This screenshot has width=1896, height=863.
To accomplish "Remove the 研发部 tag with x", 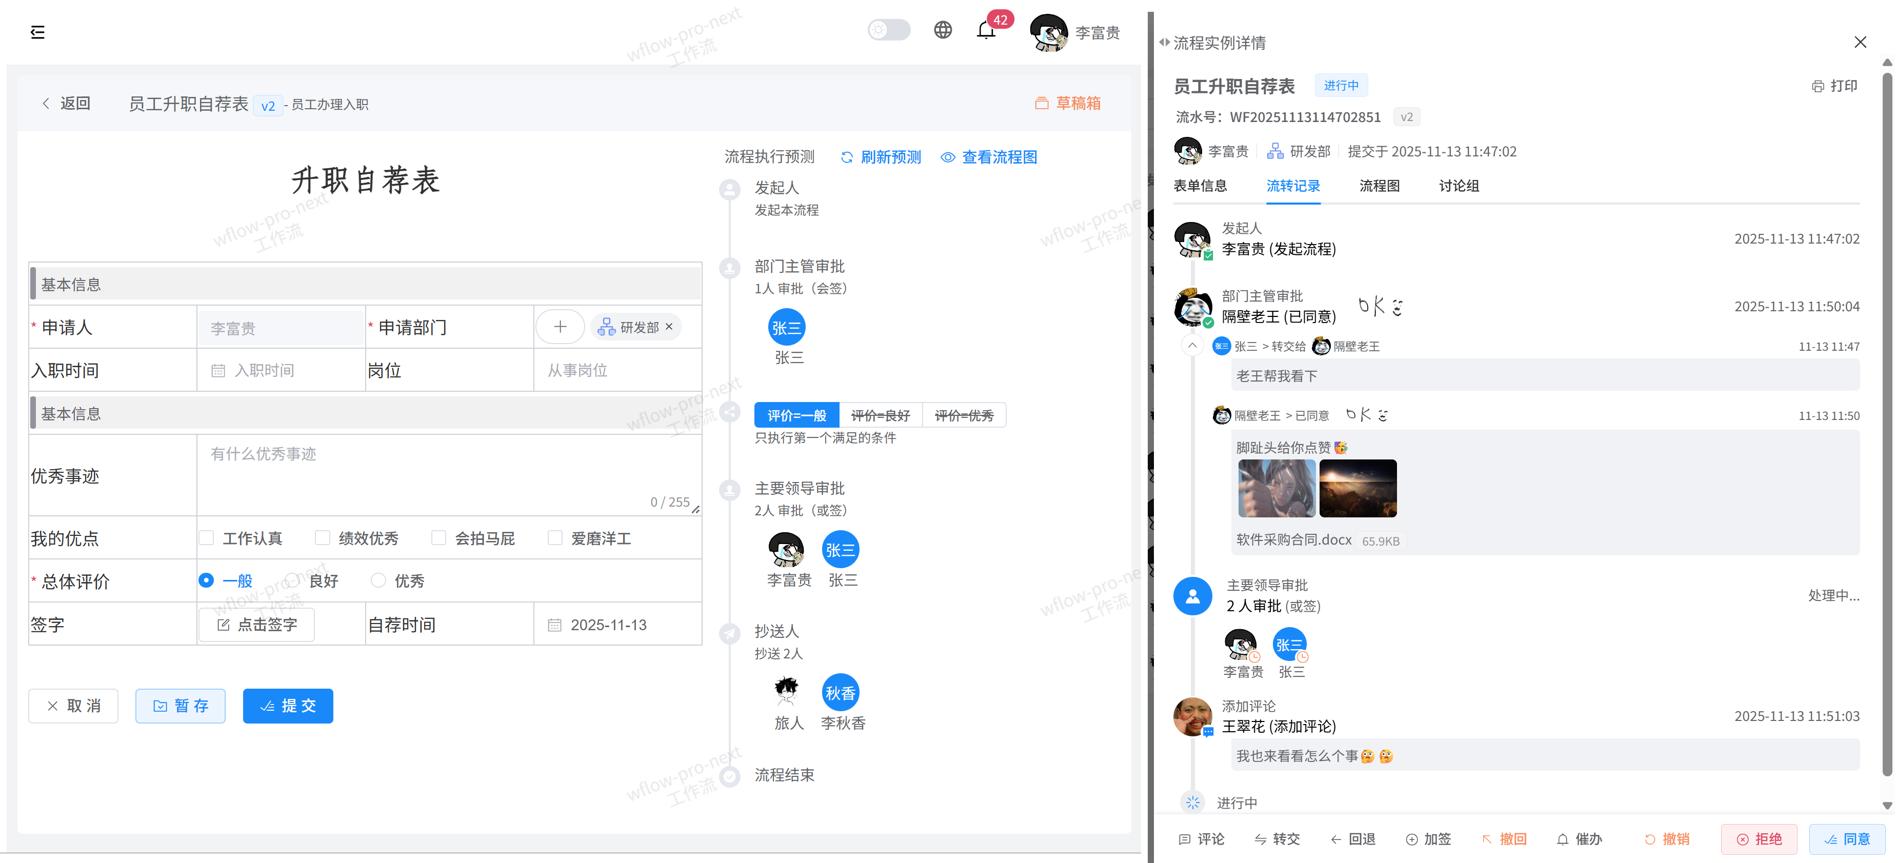I will (x=669, y=327).
